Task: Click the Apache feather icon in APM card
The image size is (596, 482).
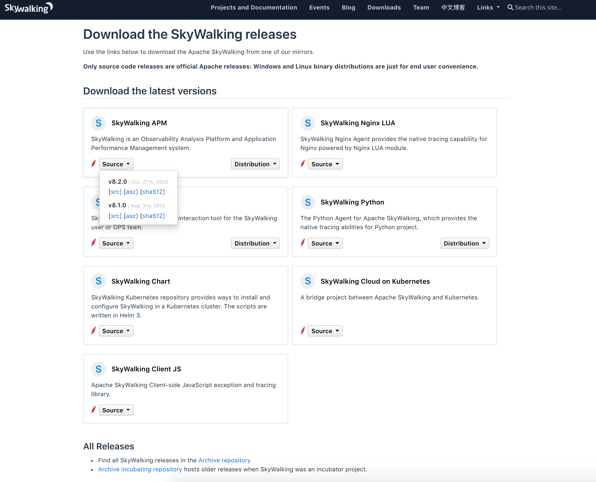Action: [94, 164]
